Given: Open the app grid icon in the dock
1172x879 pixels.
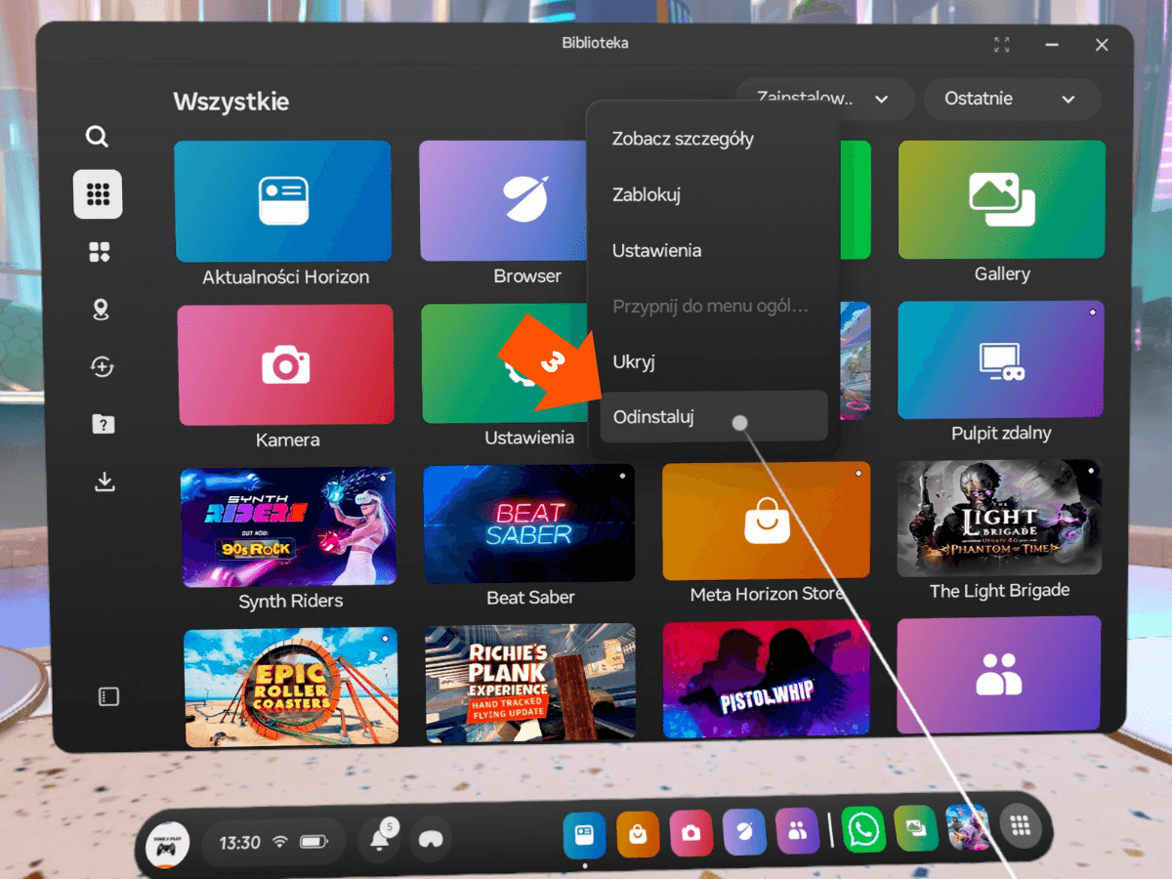Looking at the screenshot, I should 1021,826.
